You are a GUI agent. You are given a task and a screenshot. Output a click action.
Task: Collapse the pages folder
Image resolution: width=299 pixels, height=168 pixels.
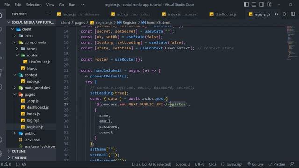[x=31, y=94]
